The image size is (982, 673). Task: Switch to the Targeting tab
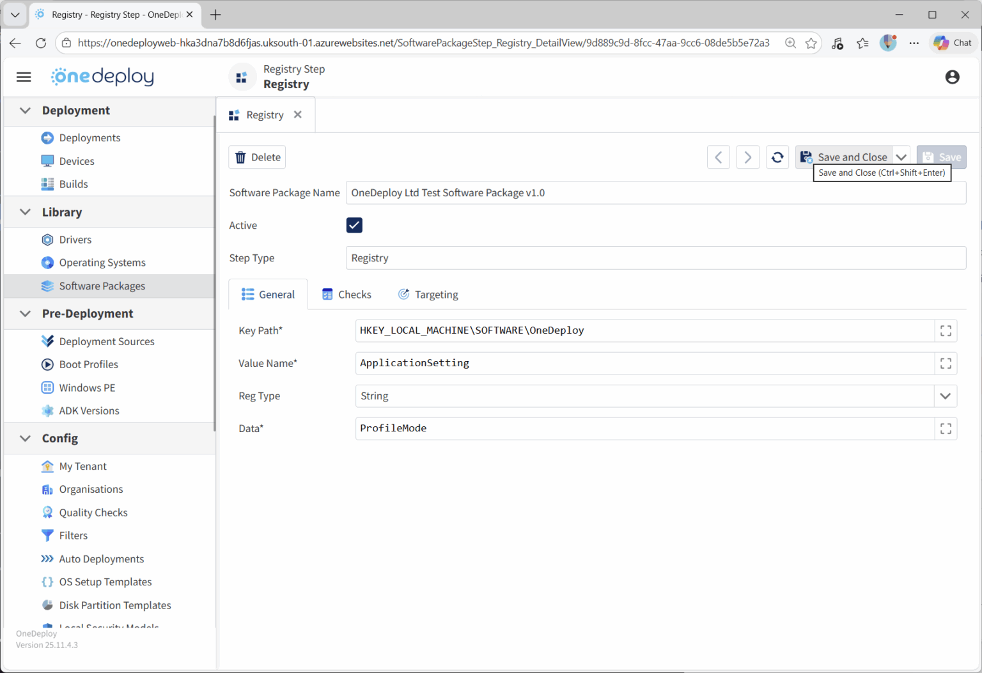[428, 295]
